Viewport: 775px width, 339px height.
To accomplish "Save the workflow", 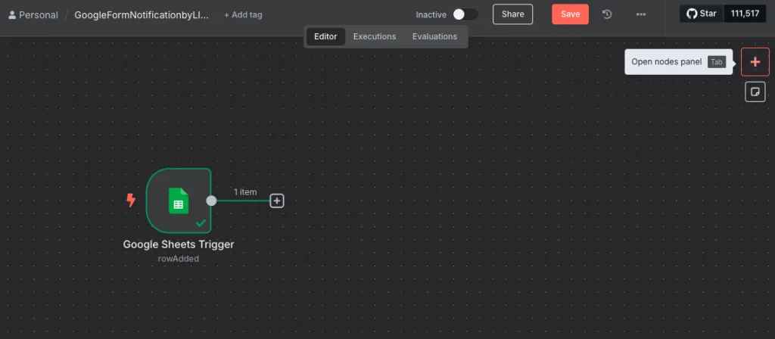I will [x=570, y=14].
